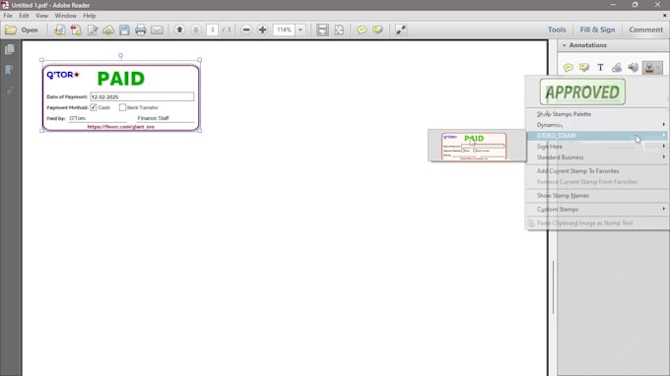Open attachments paperclip sidebar panel
Image resolution: width=670 pixels, height=376 pixels.
click(x=10, y=91)
